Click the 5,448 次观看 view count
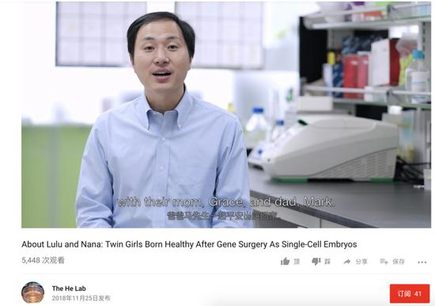435x306 pixels. [x=43, y=260]
